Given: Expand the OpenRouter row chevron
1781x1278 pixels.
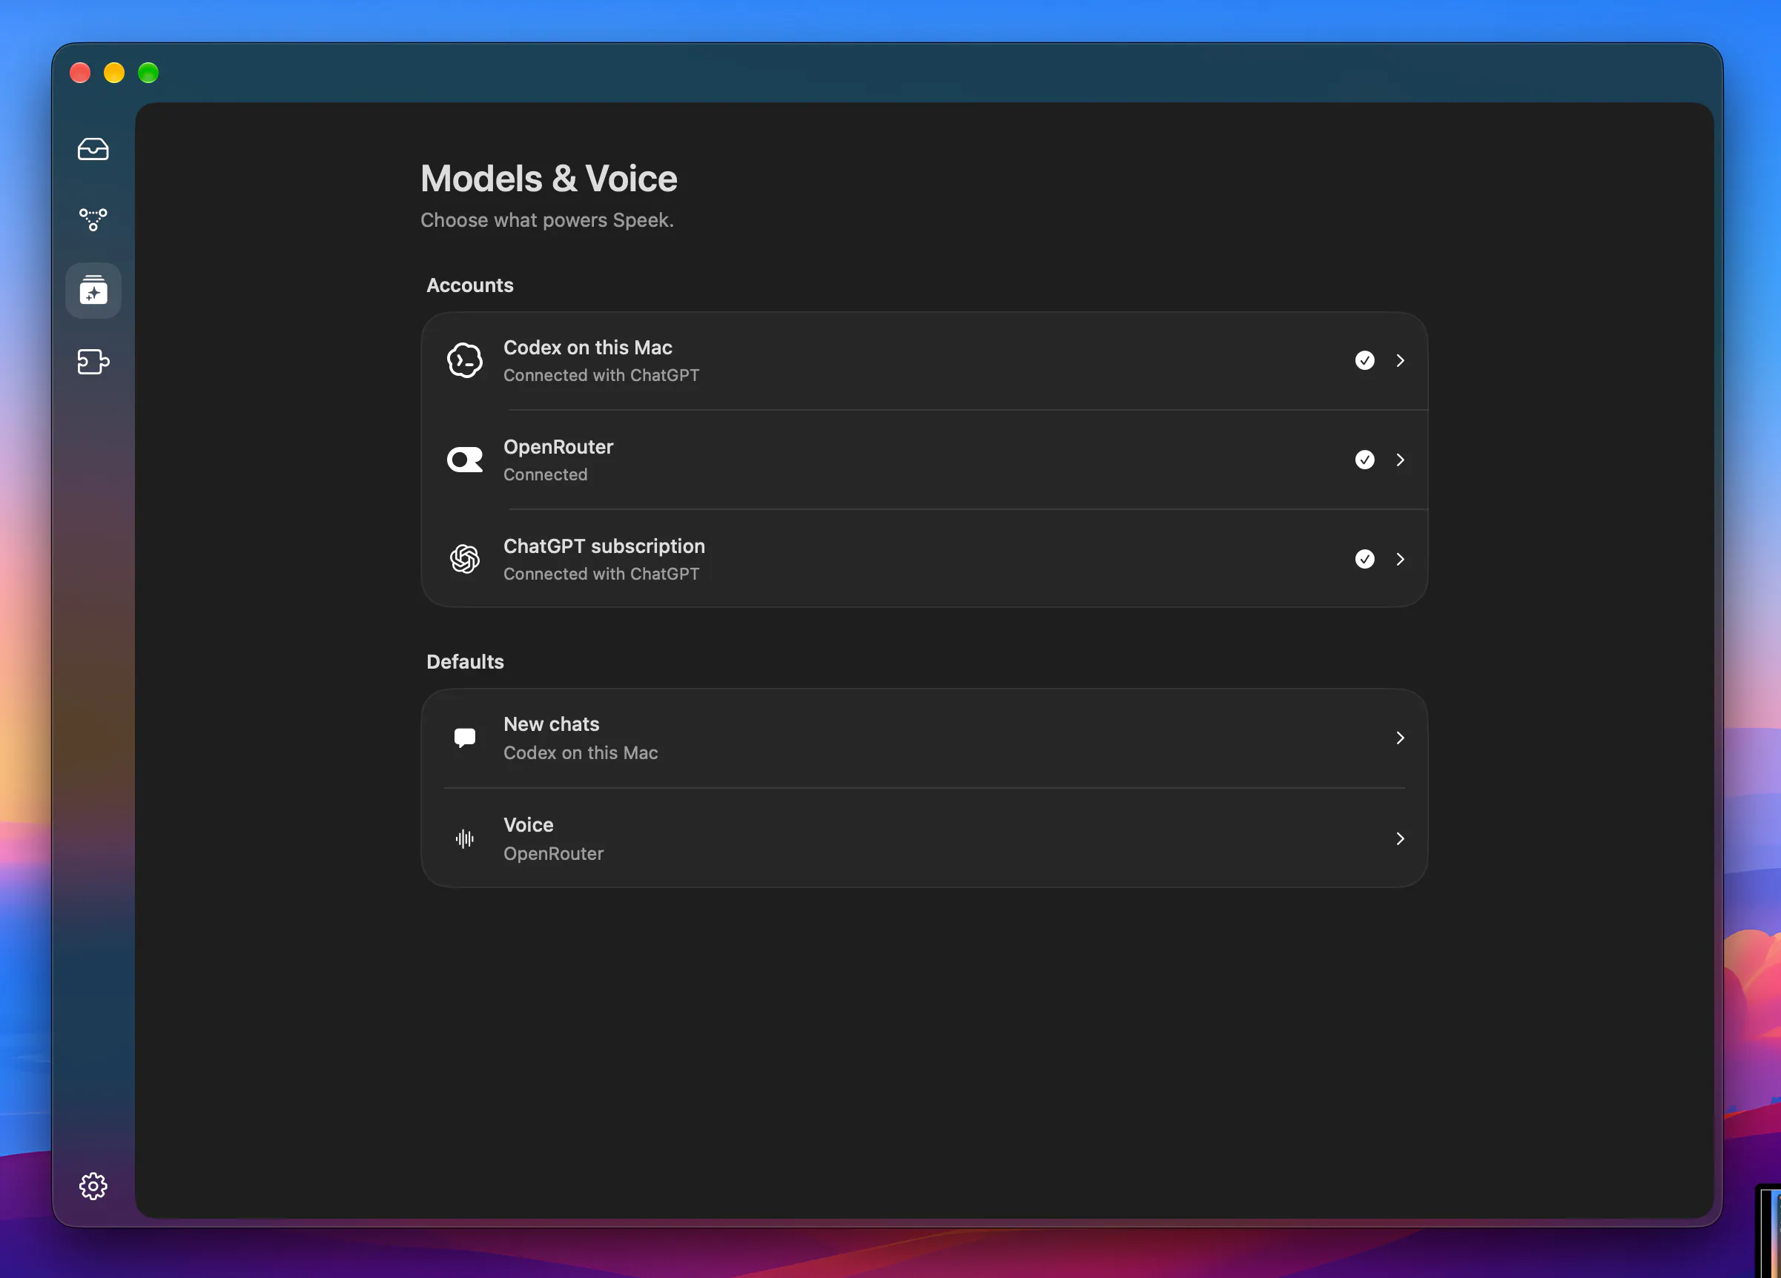Looking at the screenshot, I should coord(1400,460).
